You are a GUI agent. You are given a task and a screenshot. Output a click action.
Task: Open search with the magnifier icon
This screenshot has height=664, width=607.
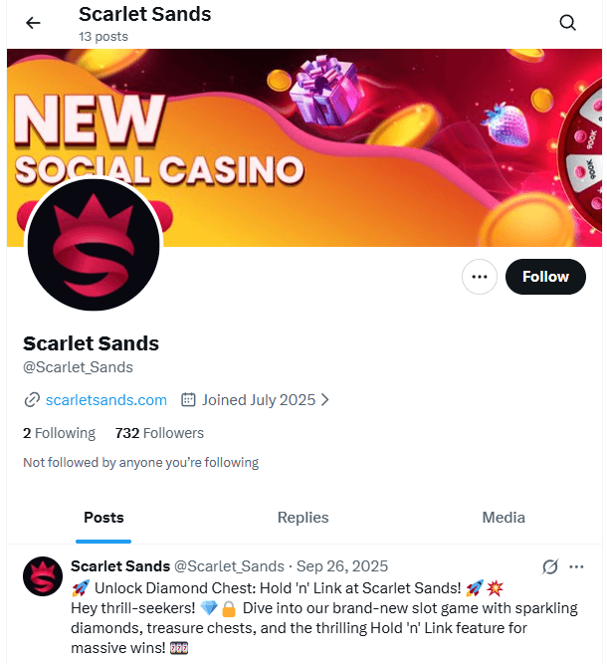pyautogui.click(x=567, y=23)
